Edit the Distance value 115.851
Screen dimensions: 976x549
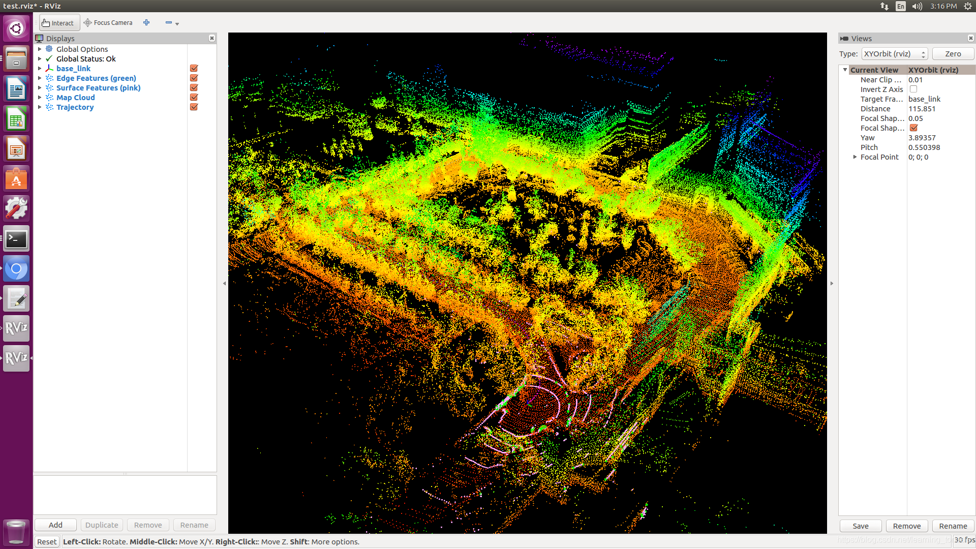click(x=940, y=109)
